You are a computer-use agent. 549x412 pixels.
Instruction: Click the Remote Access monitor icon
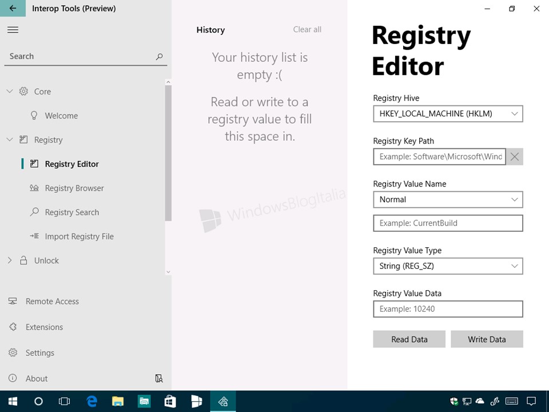coord(13,302)
